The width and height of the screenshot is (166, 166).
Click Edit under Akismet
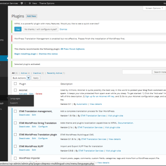point(31,94)
